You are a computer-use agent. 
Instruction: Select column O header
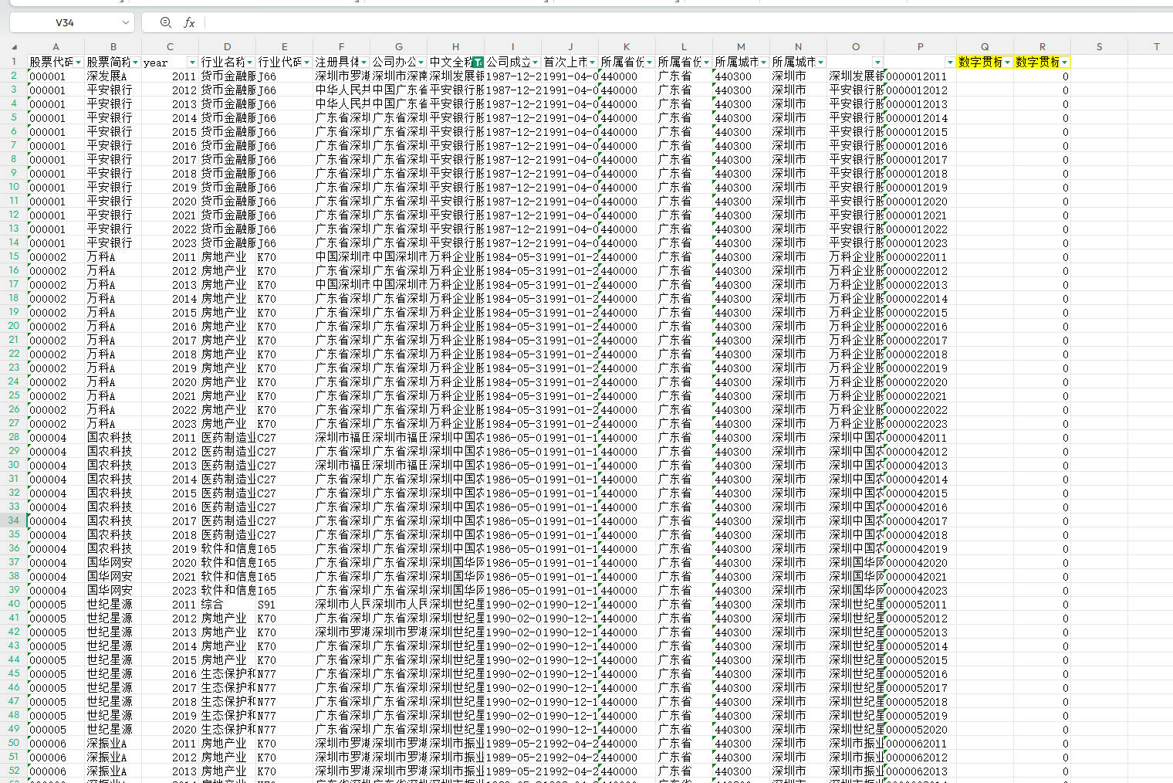click(856, 46)
